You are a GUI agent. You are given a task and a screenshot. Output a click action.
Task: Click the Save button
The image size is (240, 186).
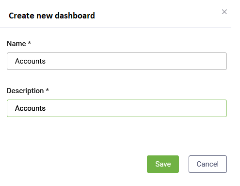[163, 164]
